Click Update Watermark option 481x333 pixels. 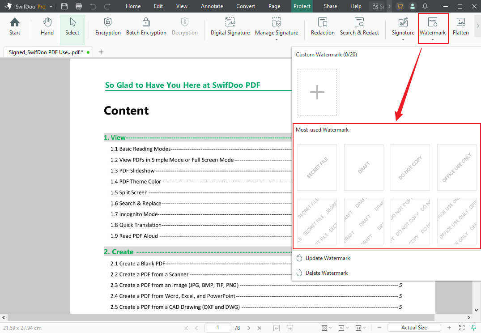pos(328,258)
